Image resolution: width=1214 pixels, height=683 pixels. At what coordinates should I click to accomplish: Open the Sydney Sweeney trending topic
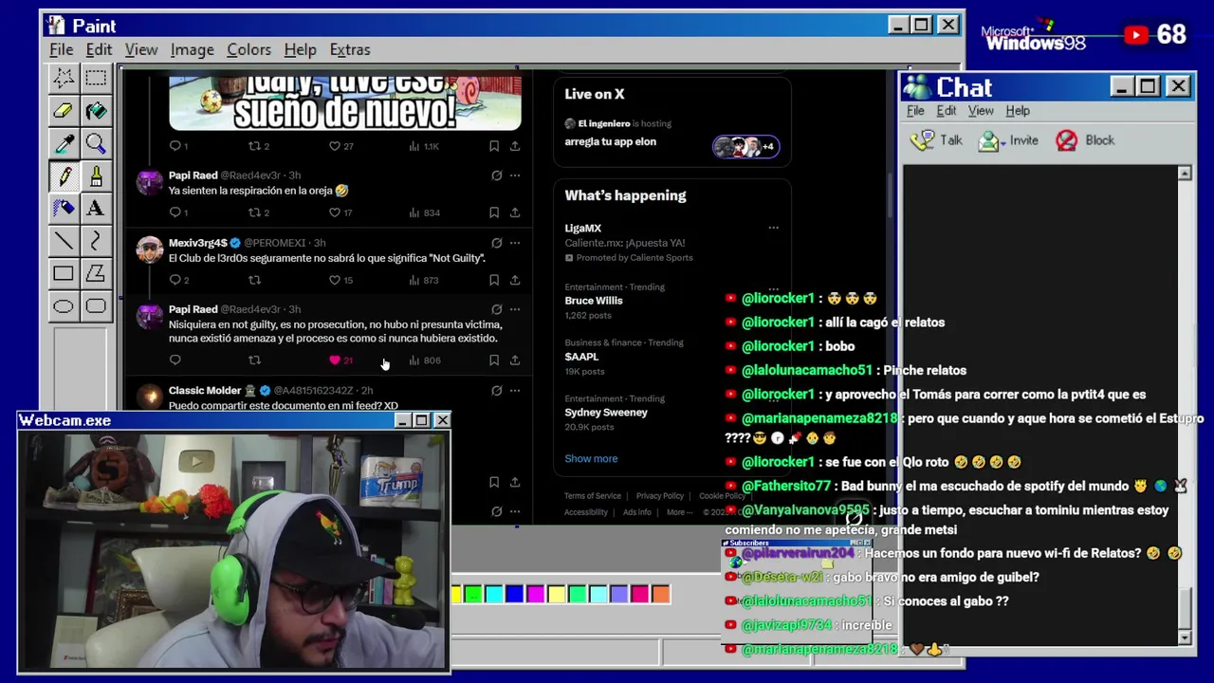(x=606, y=413)
